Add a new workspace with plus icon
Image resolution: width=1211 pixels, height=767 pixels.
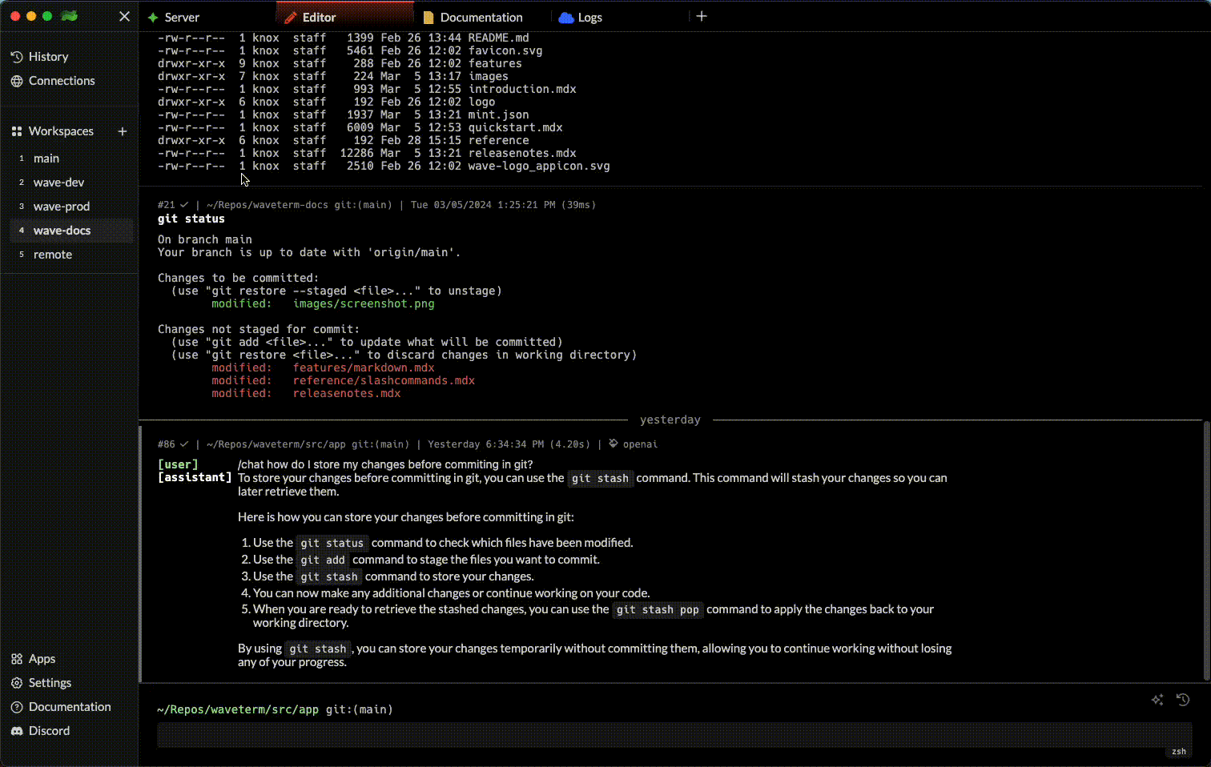pyautogui.click(x=123, y=131)
